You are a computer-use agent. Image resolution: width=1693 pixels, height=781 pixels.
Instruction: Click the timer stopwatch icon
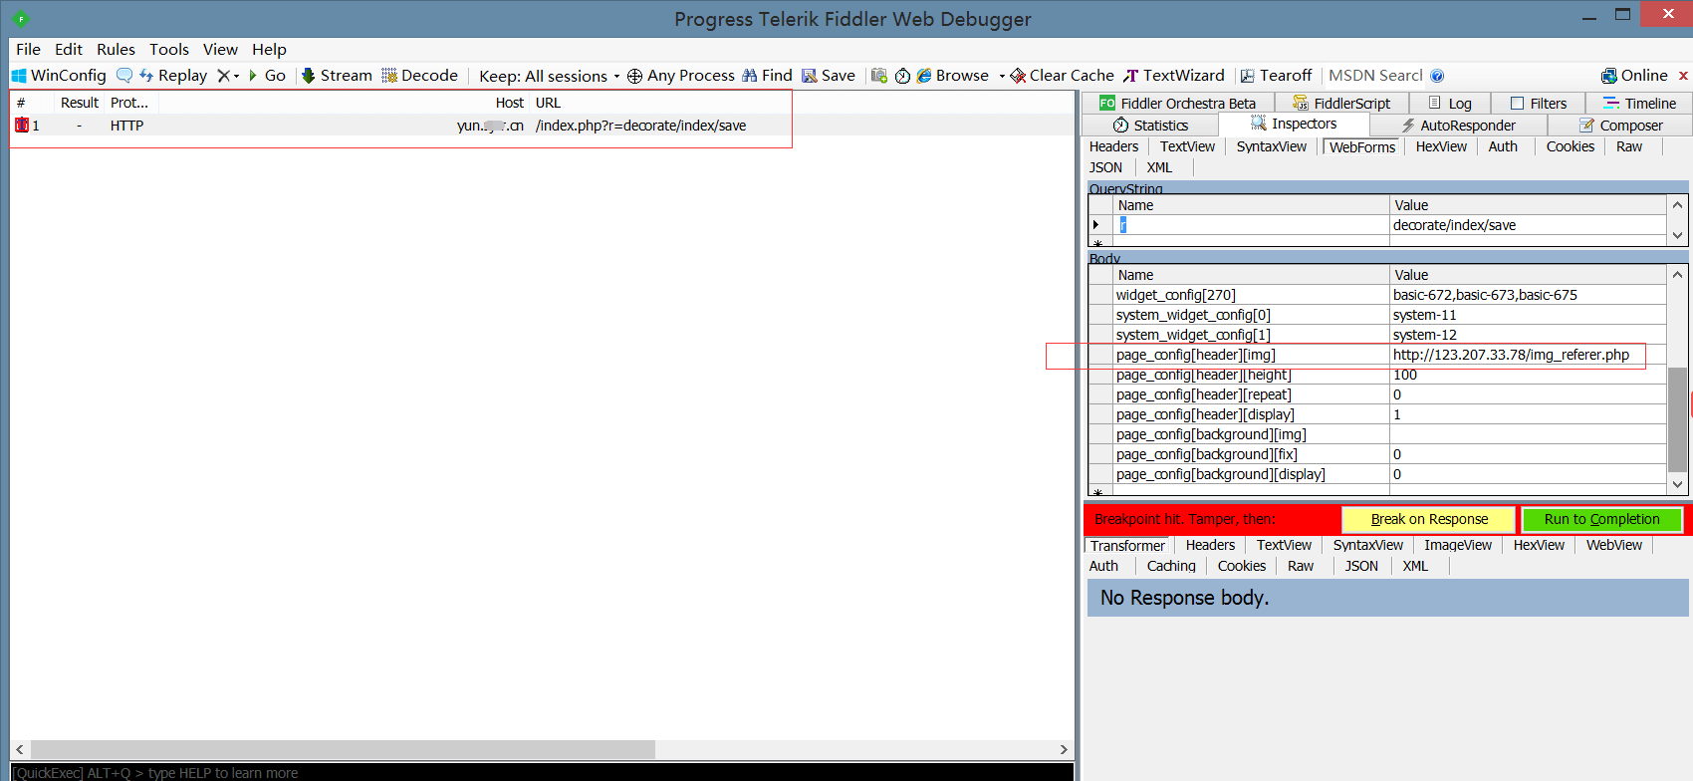(x=902, y=76)
